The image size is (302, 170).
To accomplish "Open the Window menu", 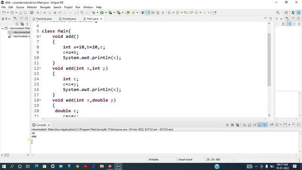I will [88, 7].
